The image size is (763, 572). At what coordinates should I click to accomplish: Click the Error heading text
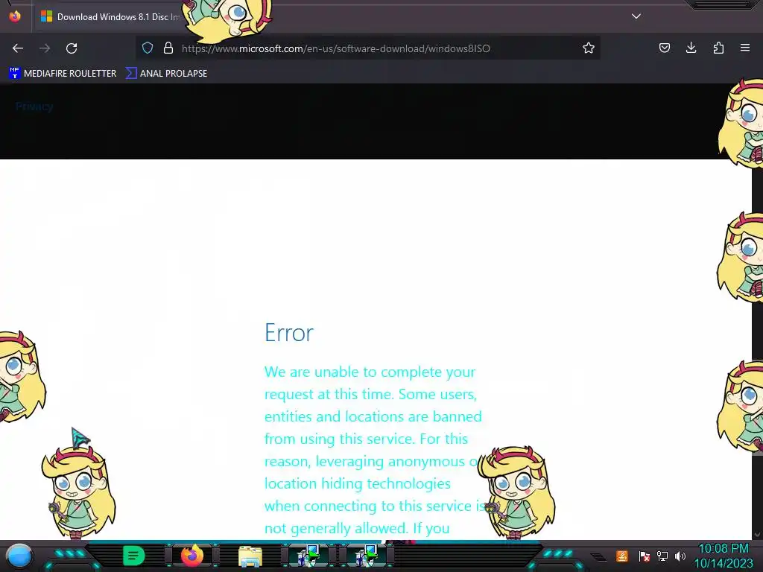tap(289, 333)
